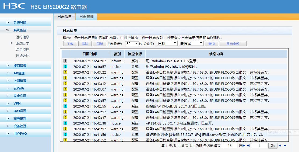Click rows per page field showing 15
This screenshot has width=299, height=152.
coord(230,146)
